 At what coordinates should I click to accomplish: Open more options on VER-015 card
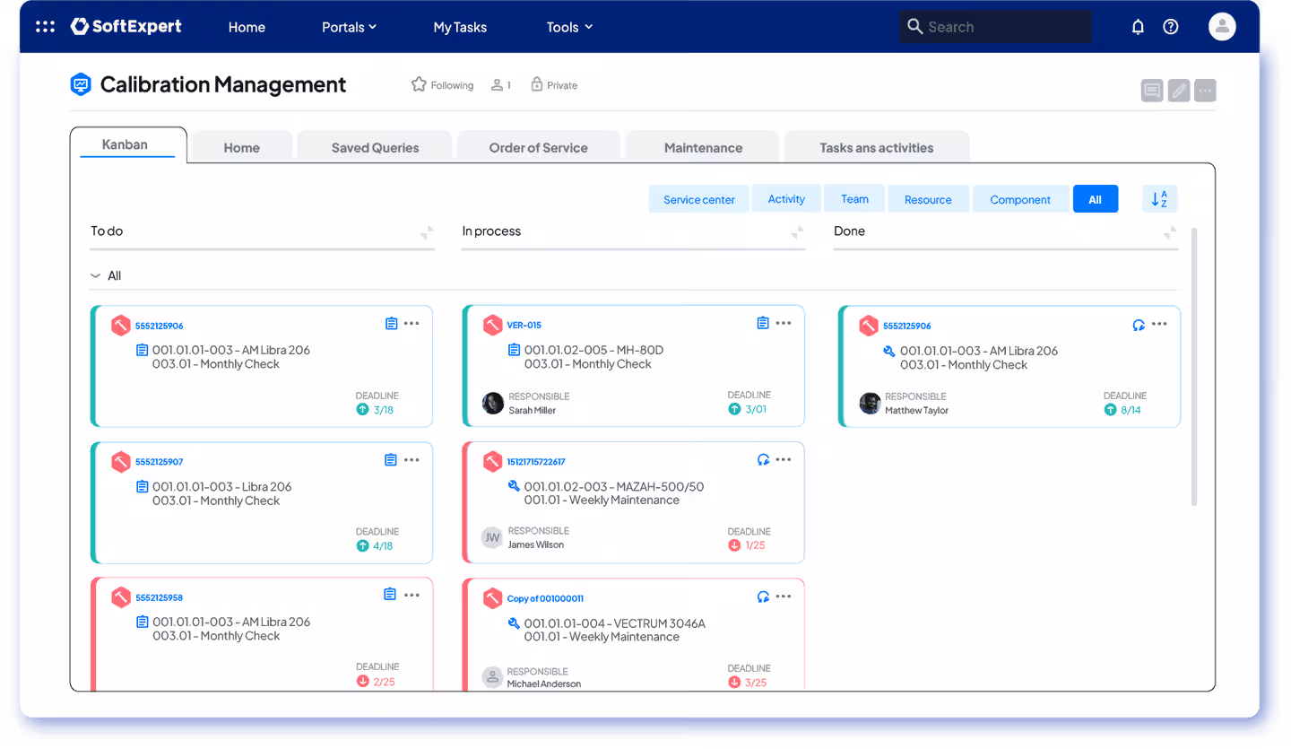coord(784,323)
